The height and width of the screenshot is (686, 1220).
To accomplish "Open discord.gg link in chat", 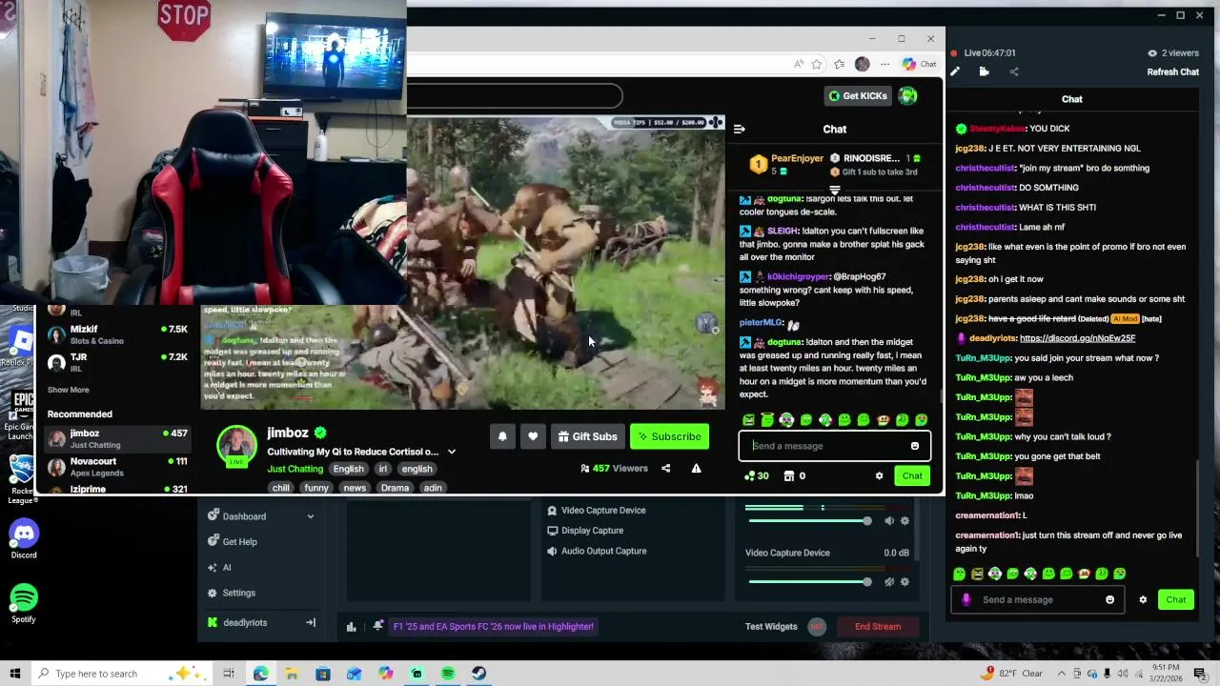I will pyautogui.click(x=1077, y=338).
